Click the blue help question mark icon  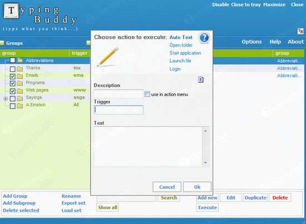pyautogui.click(x=204, y=37)
